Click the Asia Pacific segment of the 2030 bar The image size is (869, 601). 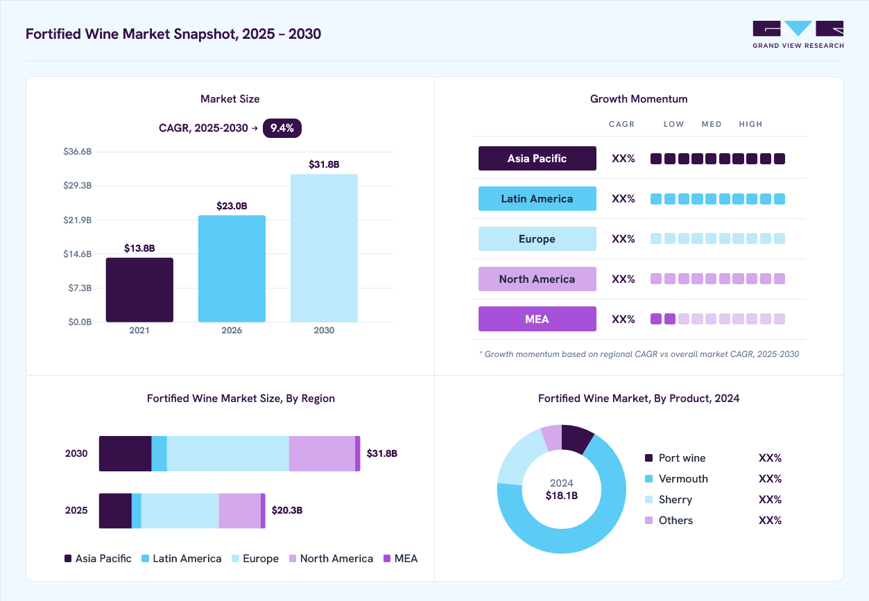126,453
